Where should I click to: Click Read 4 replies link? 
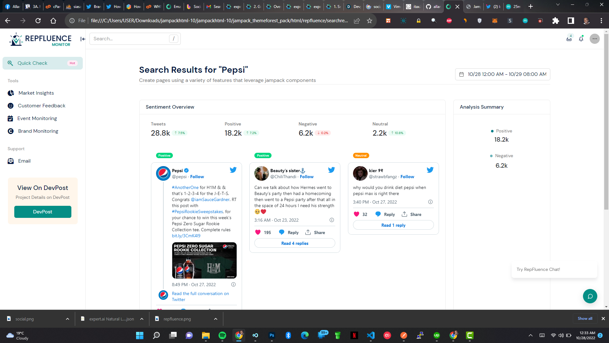click(295, 243)
